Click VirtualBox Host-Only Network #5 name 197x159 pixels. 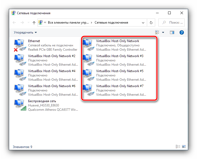click(120, 71)
